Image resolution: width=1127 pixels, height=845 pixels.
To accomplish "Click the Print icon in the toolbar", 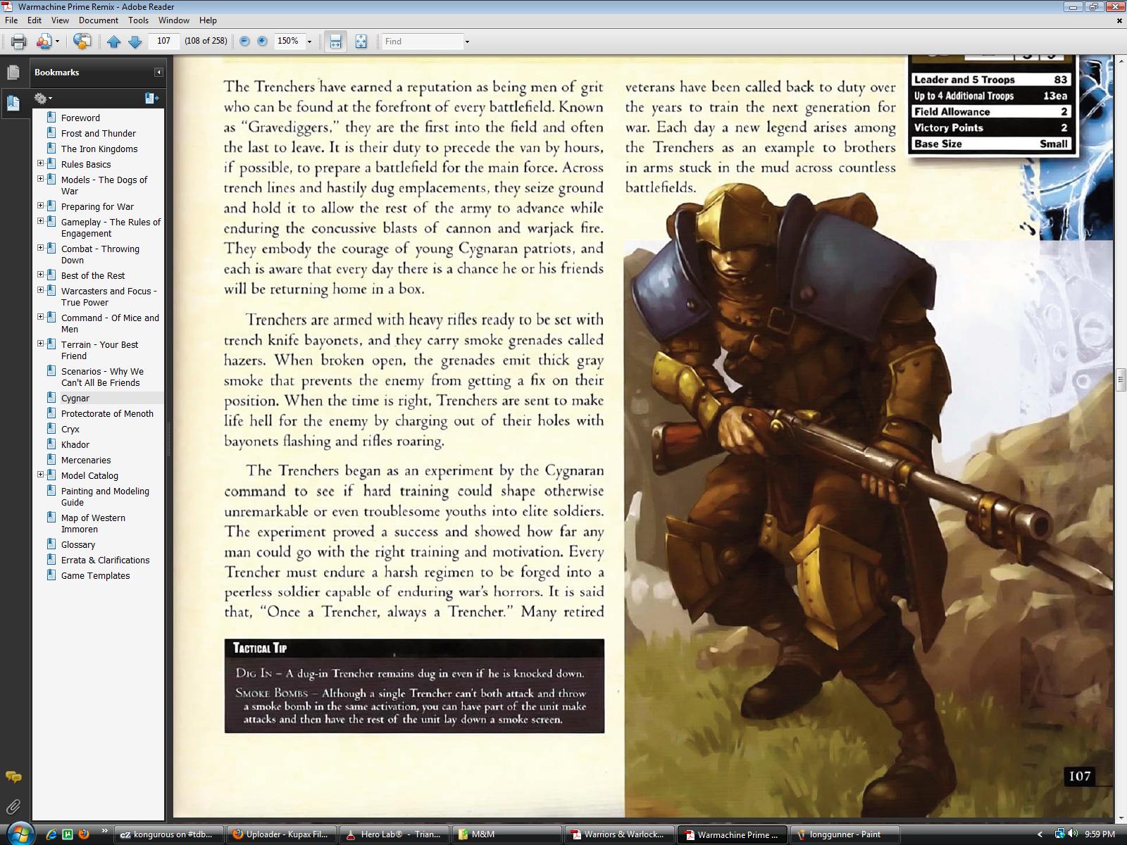I will click(x=18, y=42).
